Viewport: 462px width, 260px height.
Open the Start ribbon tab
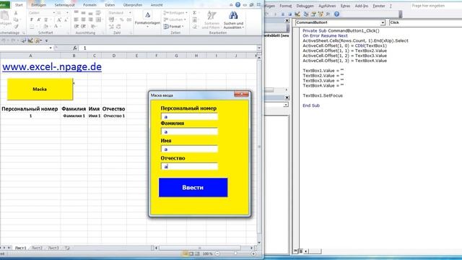click(19, 5)
